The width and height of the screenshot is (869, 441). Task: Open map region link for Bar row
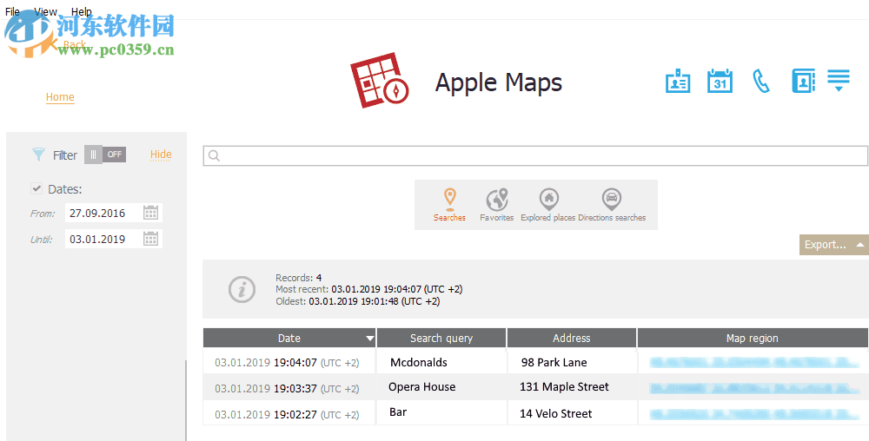click(x=754, y=414)
